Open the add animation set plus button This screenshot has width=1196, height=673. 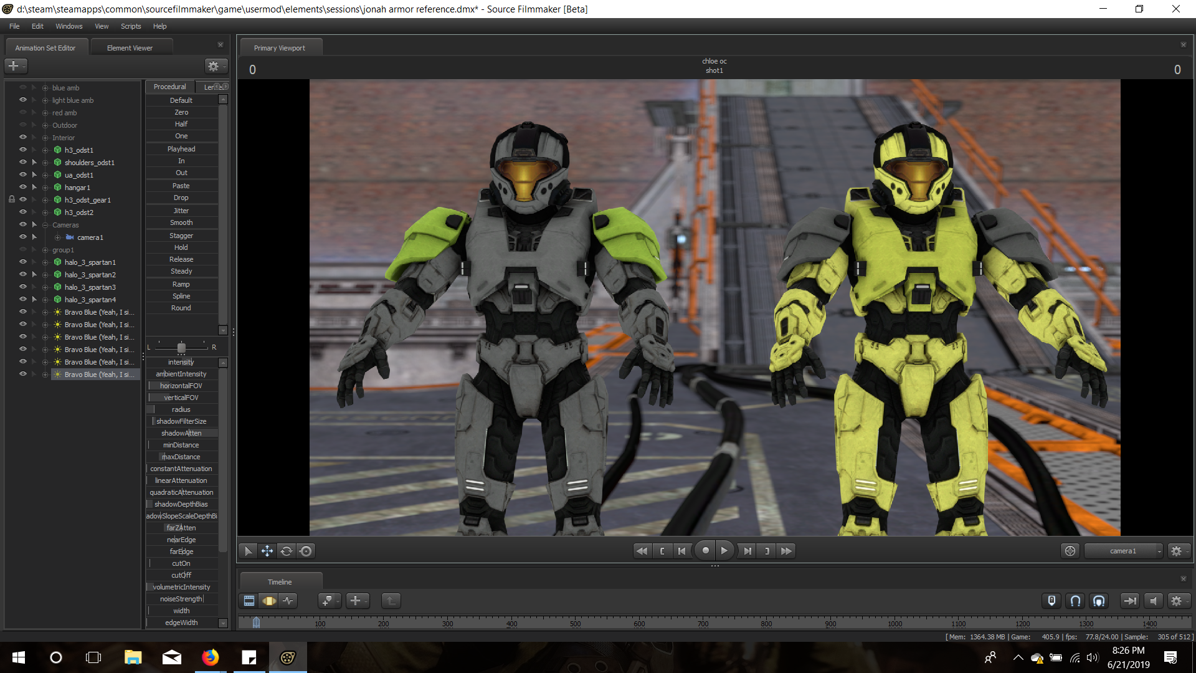click(16, 65)
